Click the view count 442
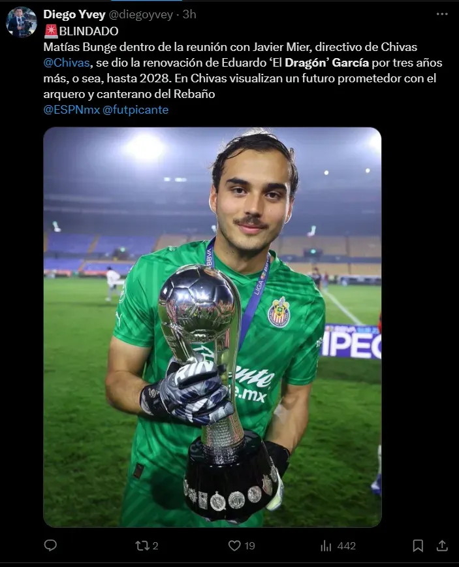The image size is (459, 567). click(x=346, y=546)
